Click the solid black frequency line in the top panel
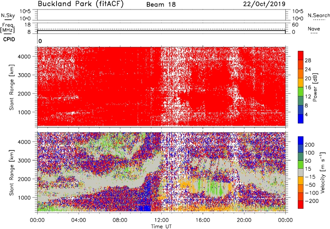This screenshot has width=330, height=229. pyautogui.click(x=161, y=31)
